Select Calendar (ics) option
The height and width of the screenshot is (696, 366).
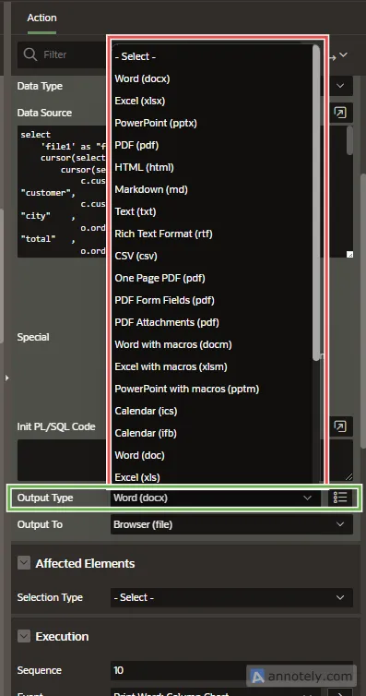point(146,411)
